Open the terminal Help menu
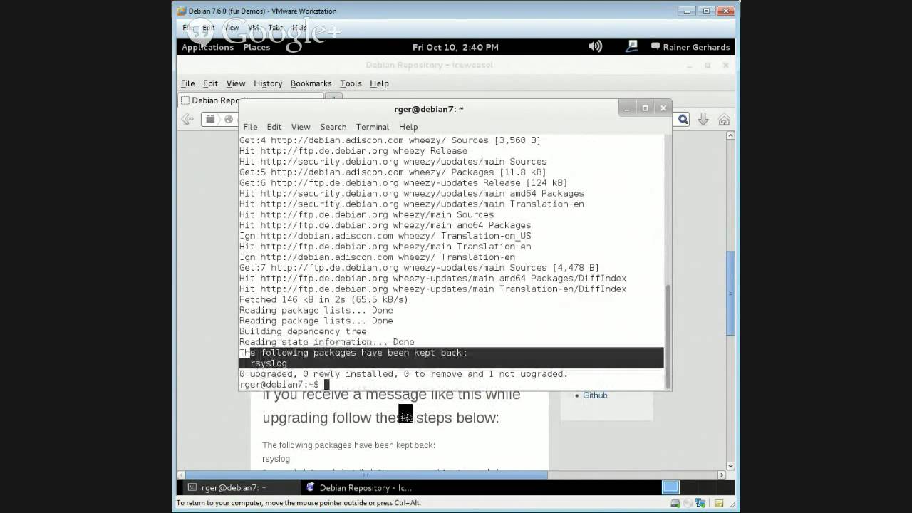Image resolution: width=912 pixels, height=513 pixels. click(x=408, y=127)
